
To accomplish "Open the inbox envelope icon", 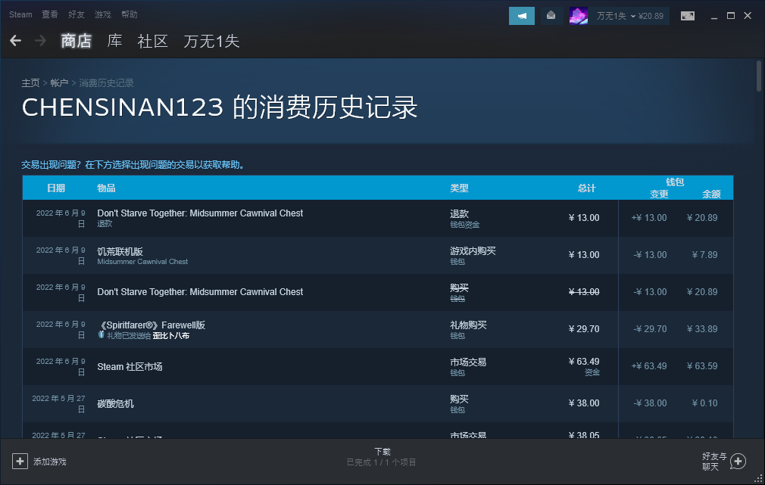I will click(x=551, y=16).
